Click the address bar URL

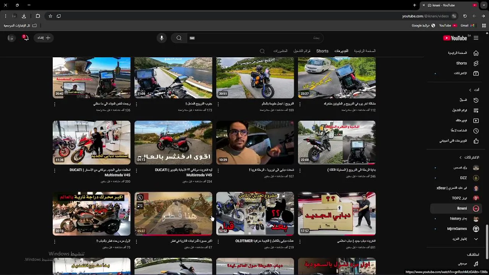point(425,16)
